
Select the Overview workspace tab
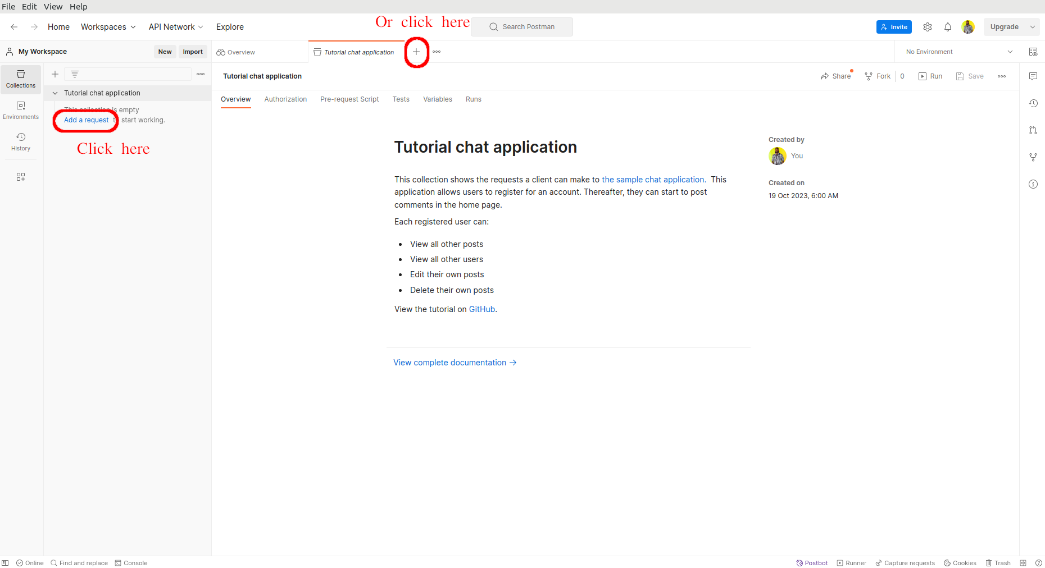pos(260,52)
